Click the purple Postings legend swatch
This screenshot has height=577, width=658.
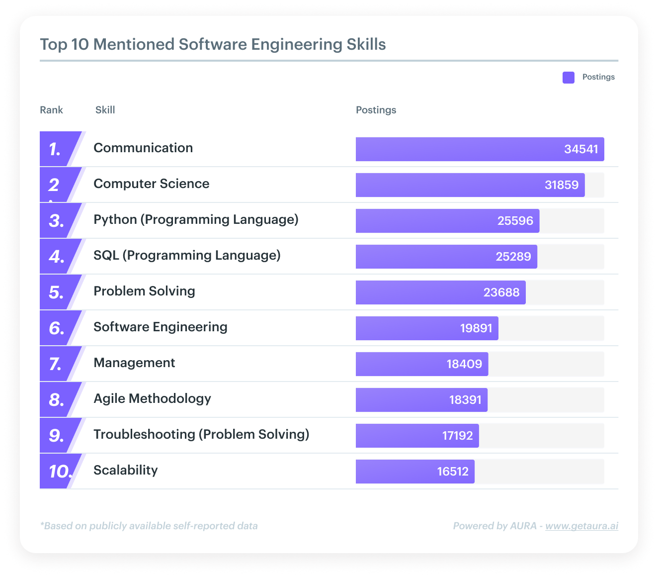568,77
